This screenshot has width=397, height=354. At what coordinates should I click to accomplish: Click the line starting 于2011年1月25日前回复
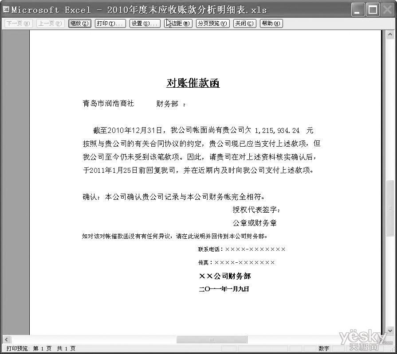[x=199, y=170]
